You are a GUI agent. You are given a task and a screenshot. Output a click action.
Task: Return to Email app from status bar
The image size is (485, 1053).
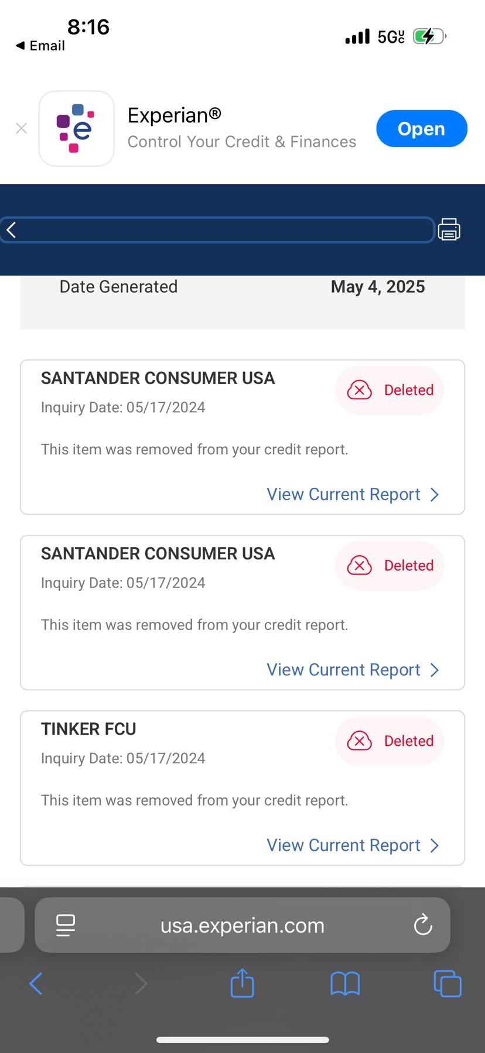[40, 46]
